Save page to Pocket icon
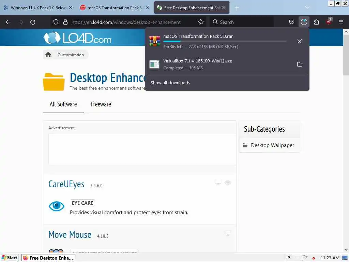The height and width of the screenshot is (262, 349). [x=292, y=22]
